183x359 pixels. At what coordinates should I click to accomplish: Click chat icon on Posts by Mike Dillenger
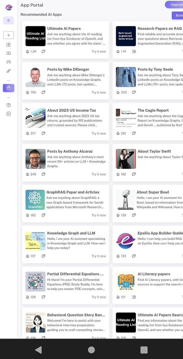click(x=43, y=92)
